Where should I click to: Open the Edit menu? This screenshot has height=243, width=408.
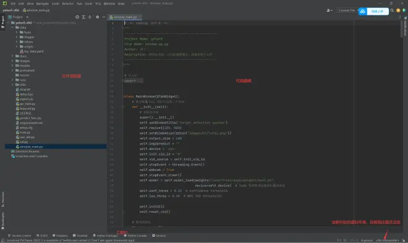click(21, 4)
